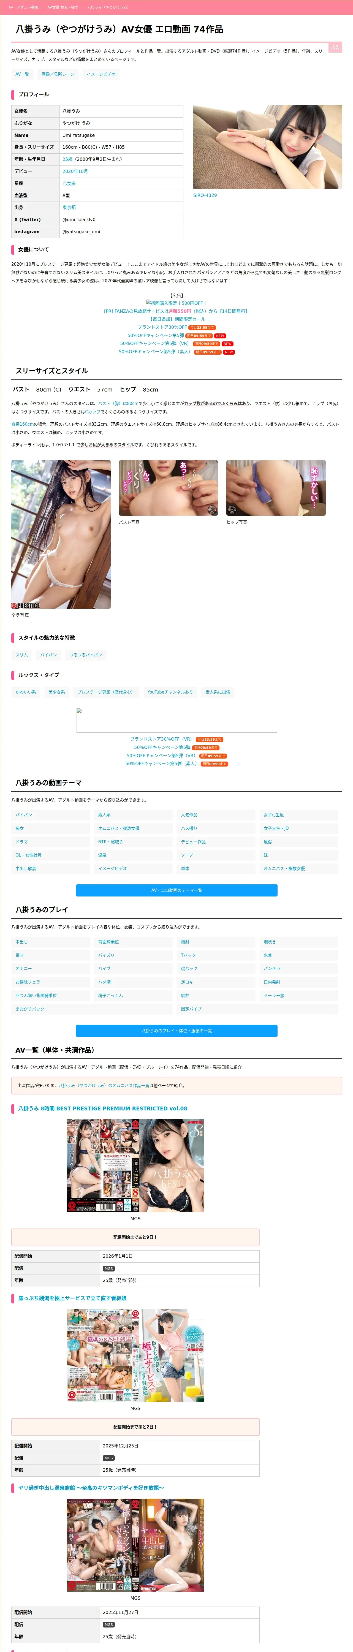Open the AV・アダルト動画 breadcrumb link
The image size is (353, 1652).
click(x=23, y=7)
